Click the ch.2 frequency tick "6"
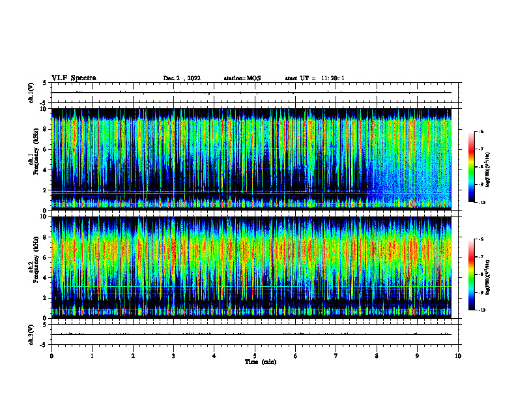Viewport: 516px width, 399px height. (46, 258)
